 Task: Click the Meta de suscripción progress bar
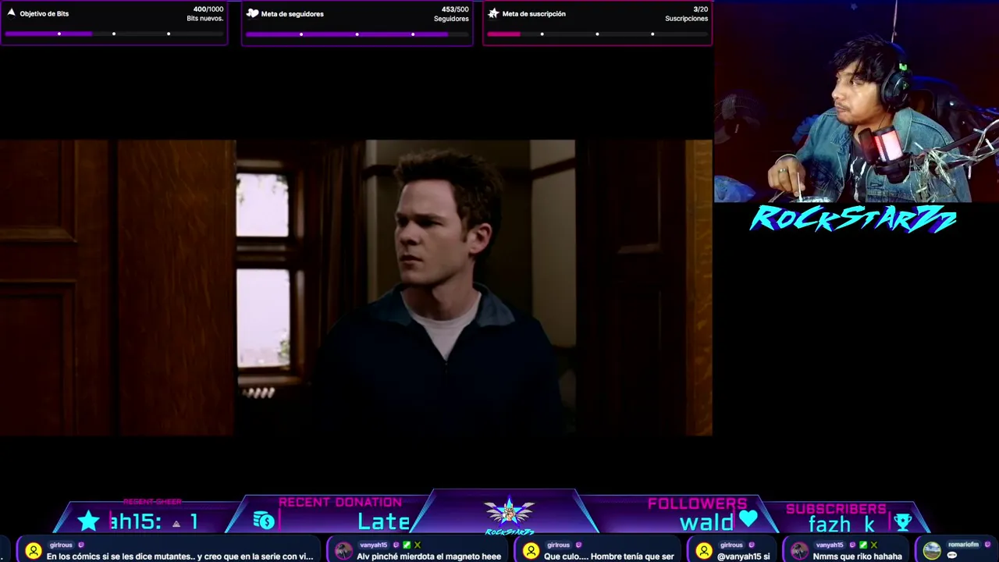pos(597,34)
